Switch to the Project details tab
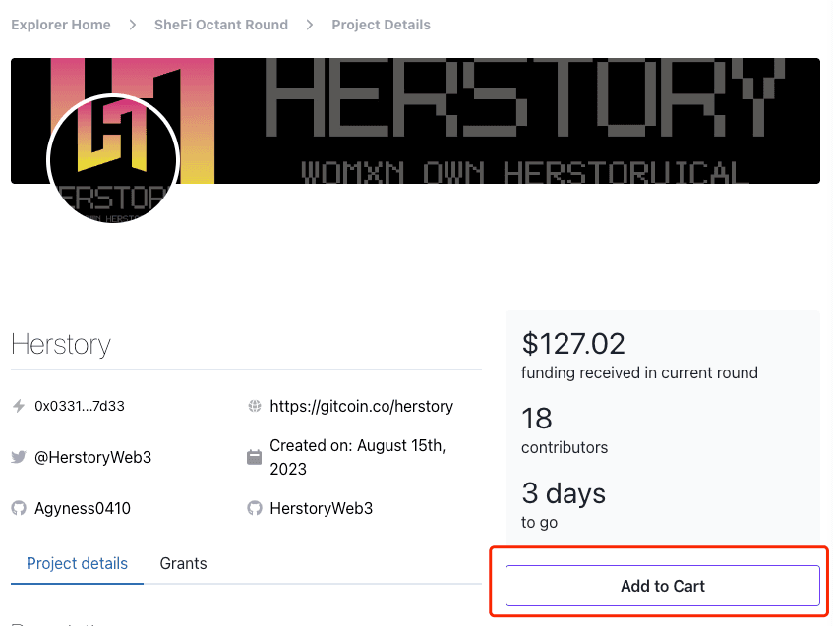The height and width of the screenshot is (626, 833). pyautogui.click(x=77, y=563)
